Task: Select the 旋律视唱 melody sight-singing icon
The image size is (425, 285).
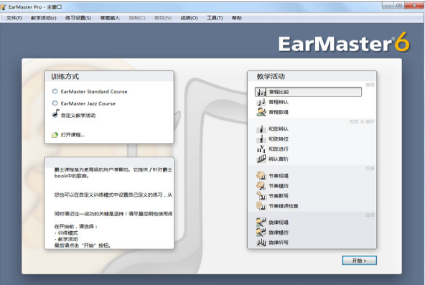Action: 261,222
